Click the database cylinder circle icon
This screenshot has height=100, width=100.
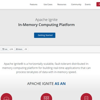coord(86,97)
